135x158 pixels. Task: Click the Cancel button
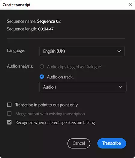pyautogui.click(x=79, y=143)
